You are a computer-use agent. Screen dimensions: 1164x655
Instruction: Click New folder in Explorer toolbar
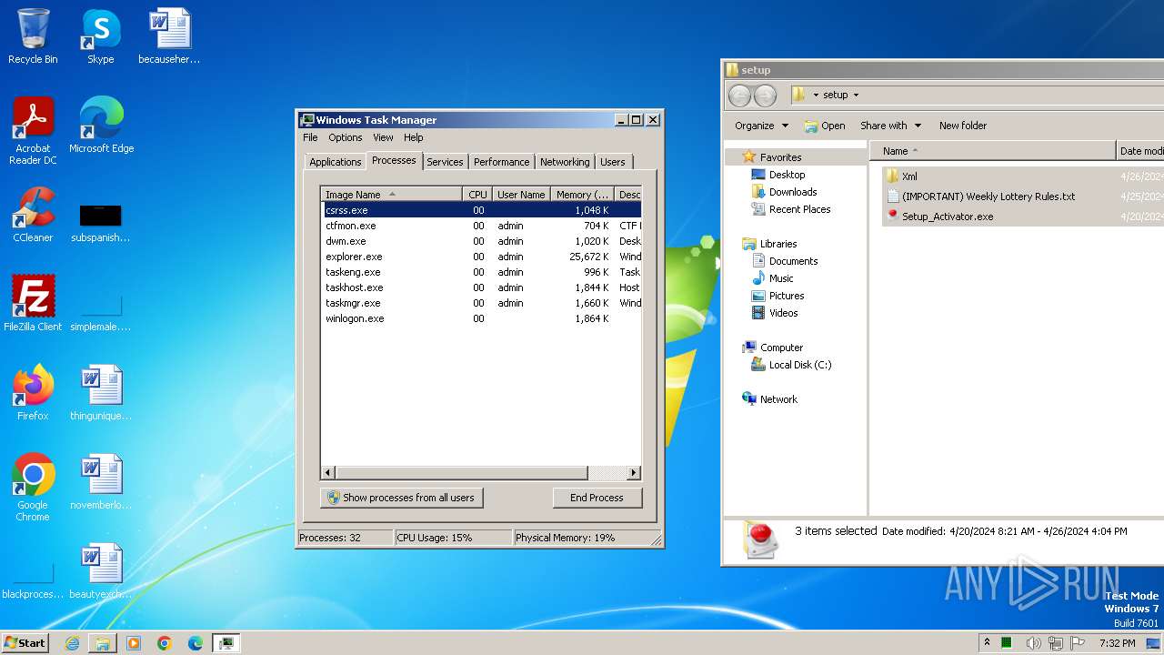click(x=962, y=126)
